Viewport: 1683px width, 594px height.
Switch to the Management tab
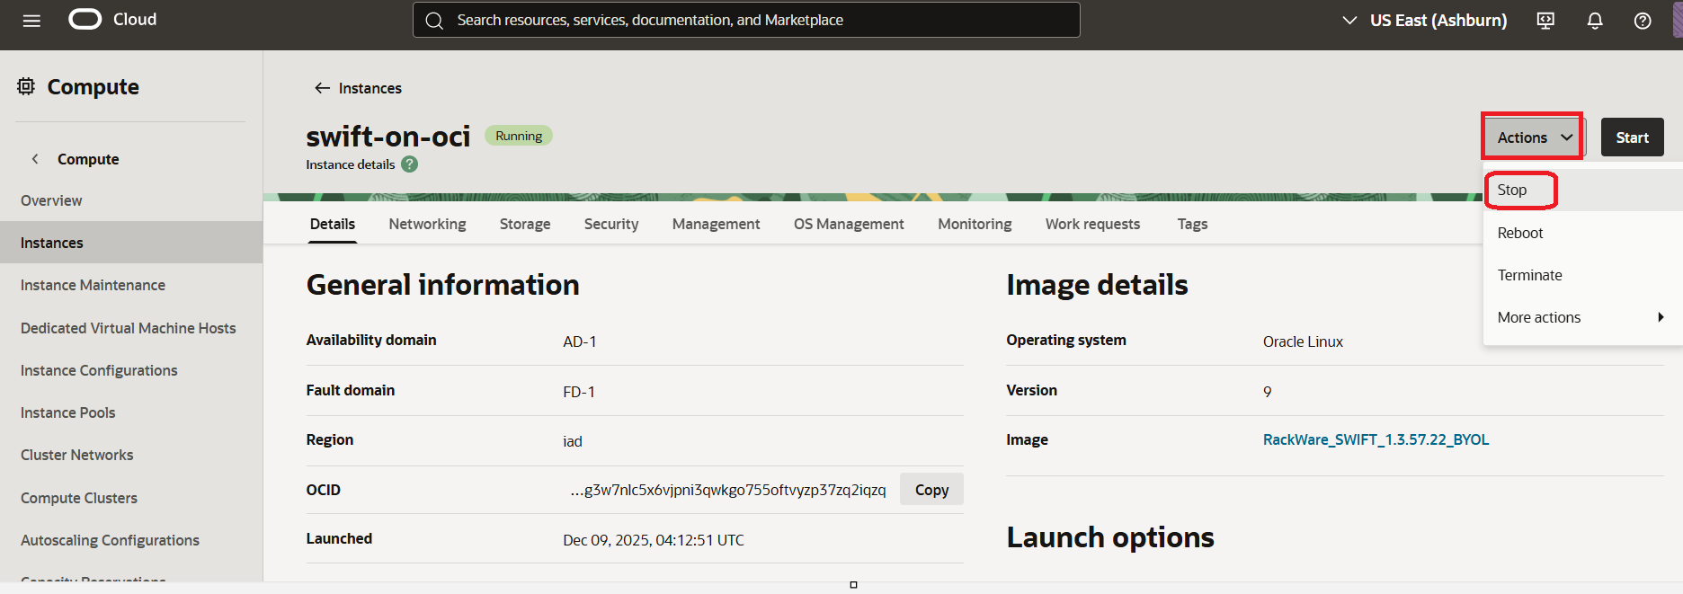(x=716, y=224)
